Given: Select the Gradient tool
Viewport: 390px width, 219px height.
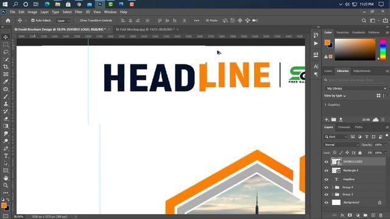Looking at the screenshot, I should [5, 126].
